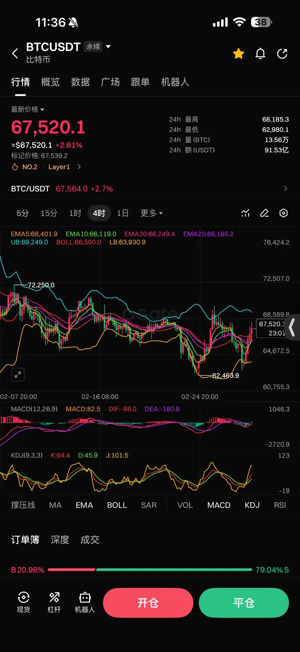Switch to the 广场 tab

[111, 82]
